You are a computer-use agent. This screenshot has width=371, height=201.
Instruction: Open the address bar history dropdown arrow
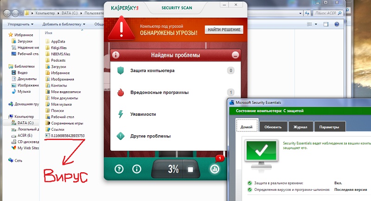click(x=300, y=13)
